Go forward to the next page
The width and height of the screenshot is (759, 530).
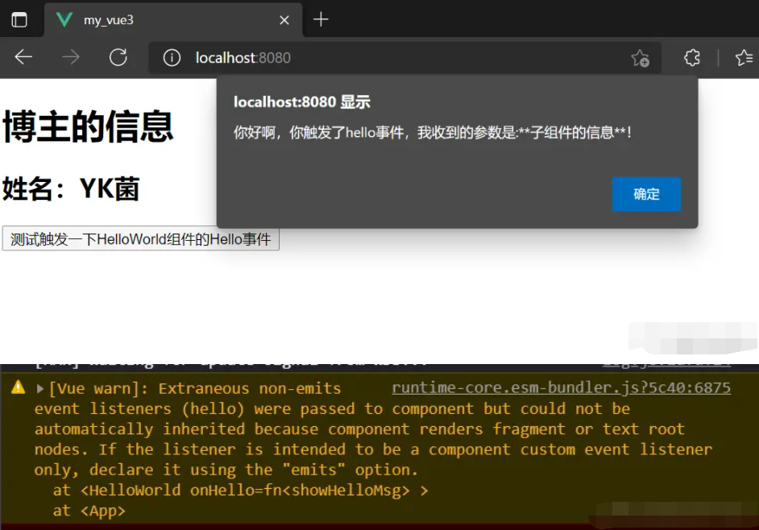tap(71, 58)
